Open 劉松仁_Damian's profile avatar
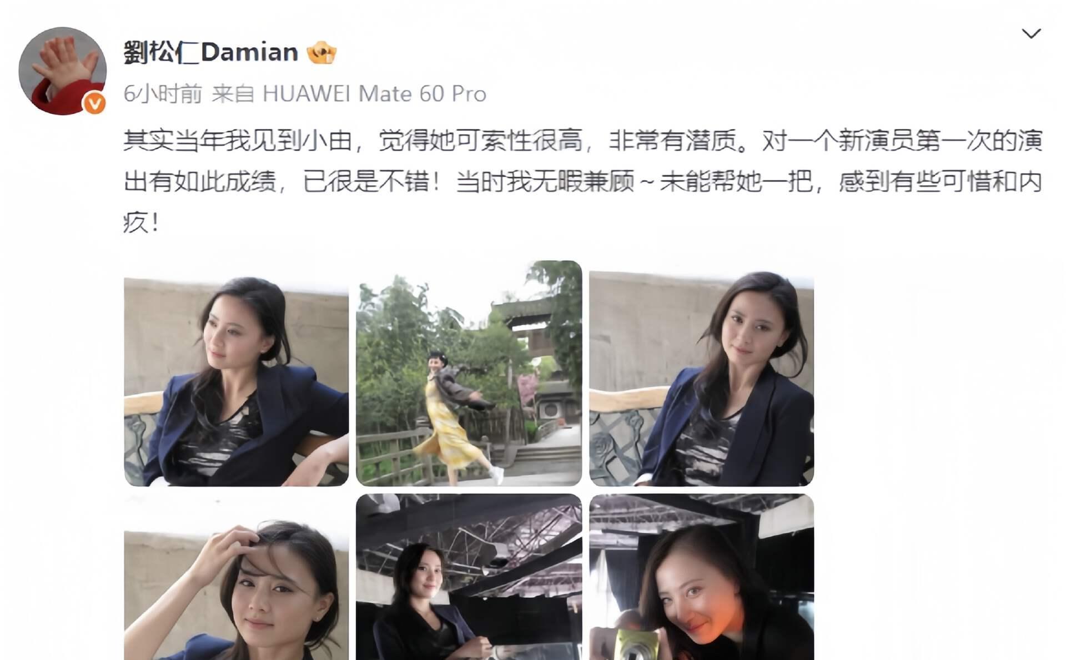This screenshot has height=660, width=1066. coord(62,71)
